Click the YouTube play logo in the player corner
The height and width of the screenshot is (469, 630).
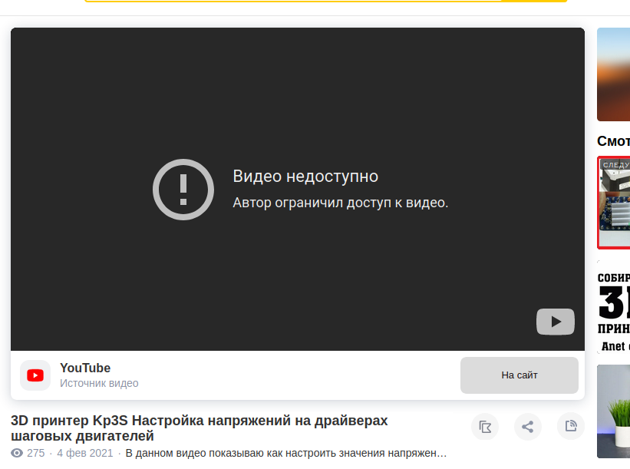[555, 322]
